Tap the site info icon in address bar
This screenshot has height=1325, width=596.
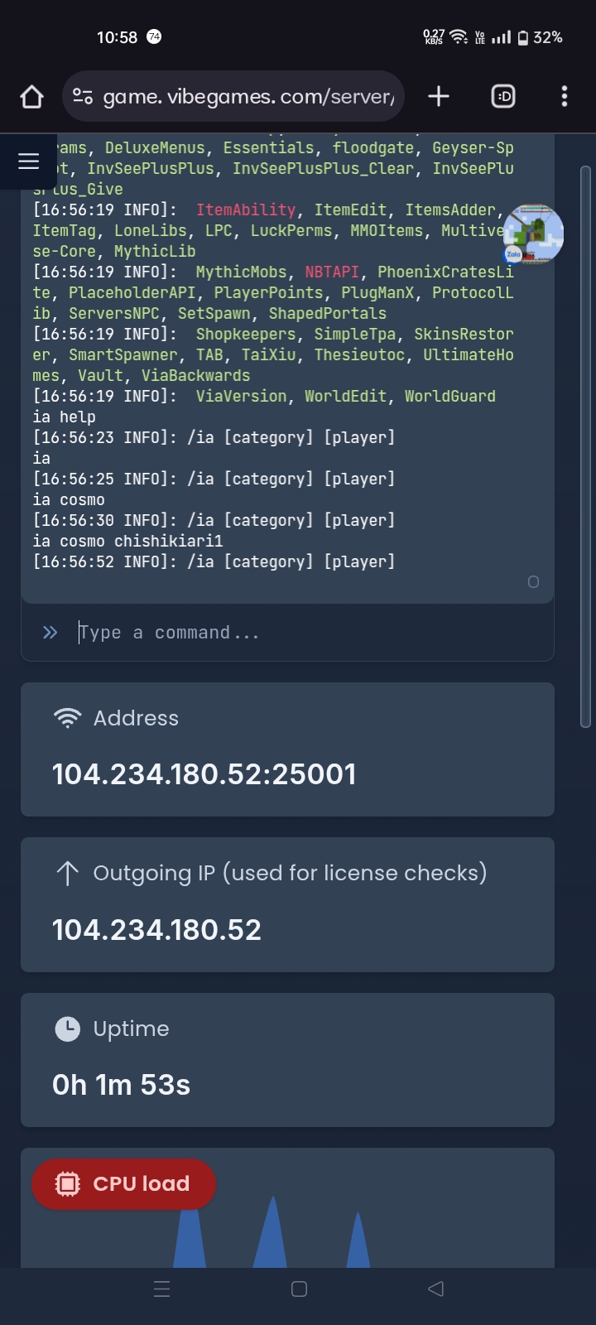coord(83,97)
